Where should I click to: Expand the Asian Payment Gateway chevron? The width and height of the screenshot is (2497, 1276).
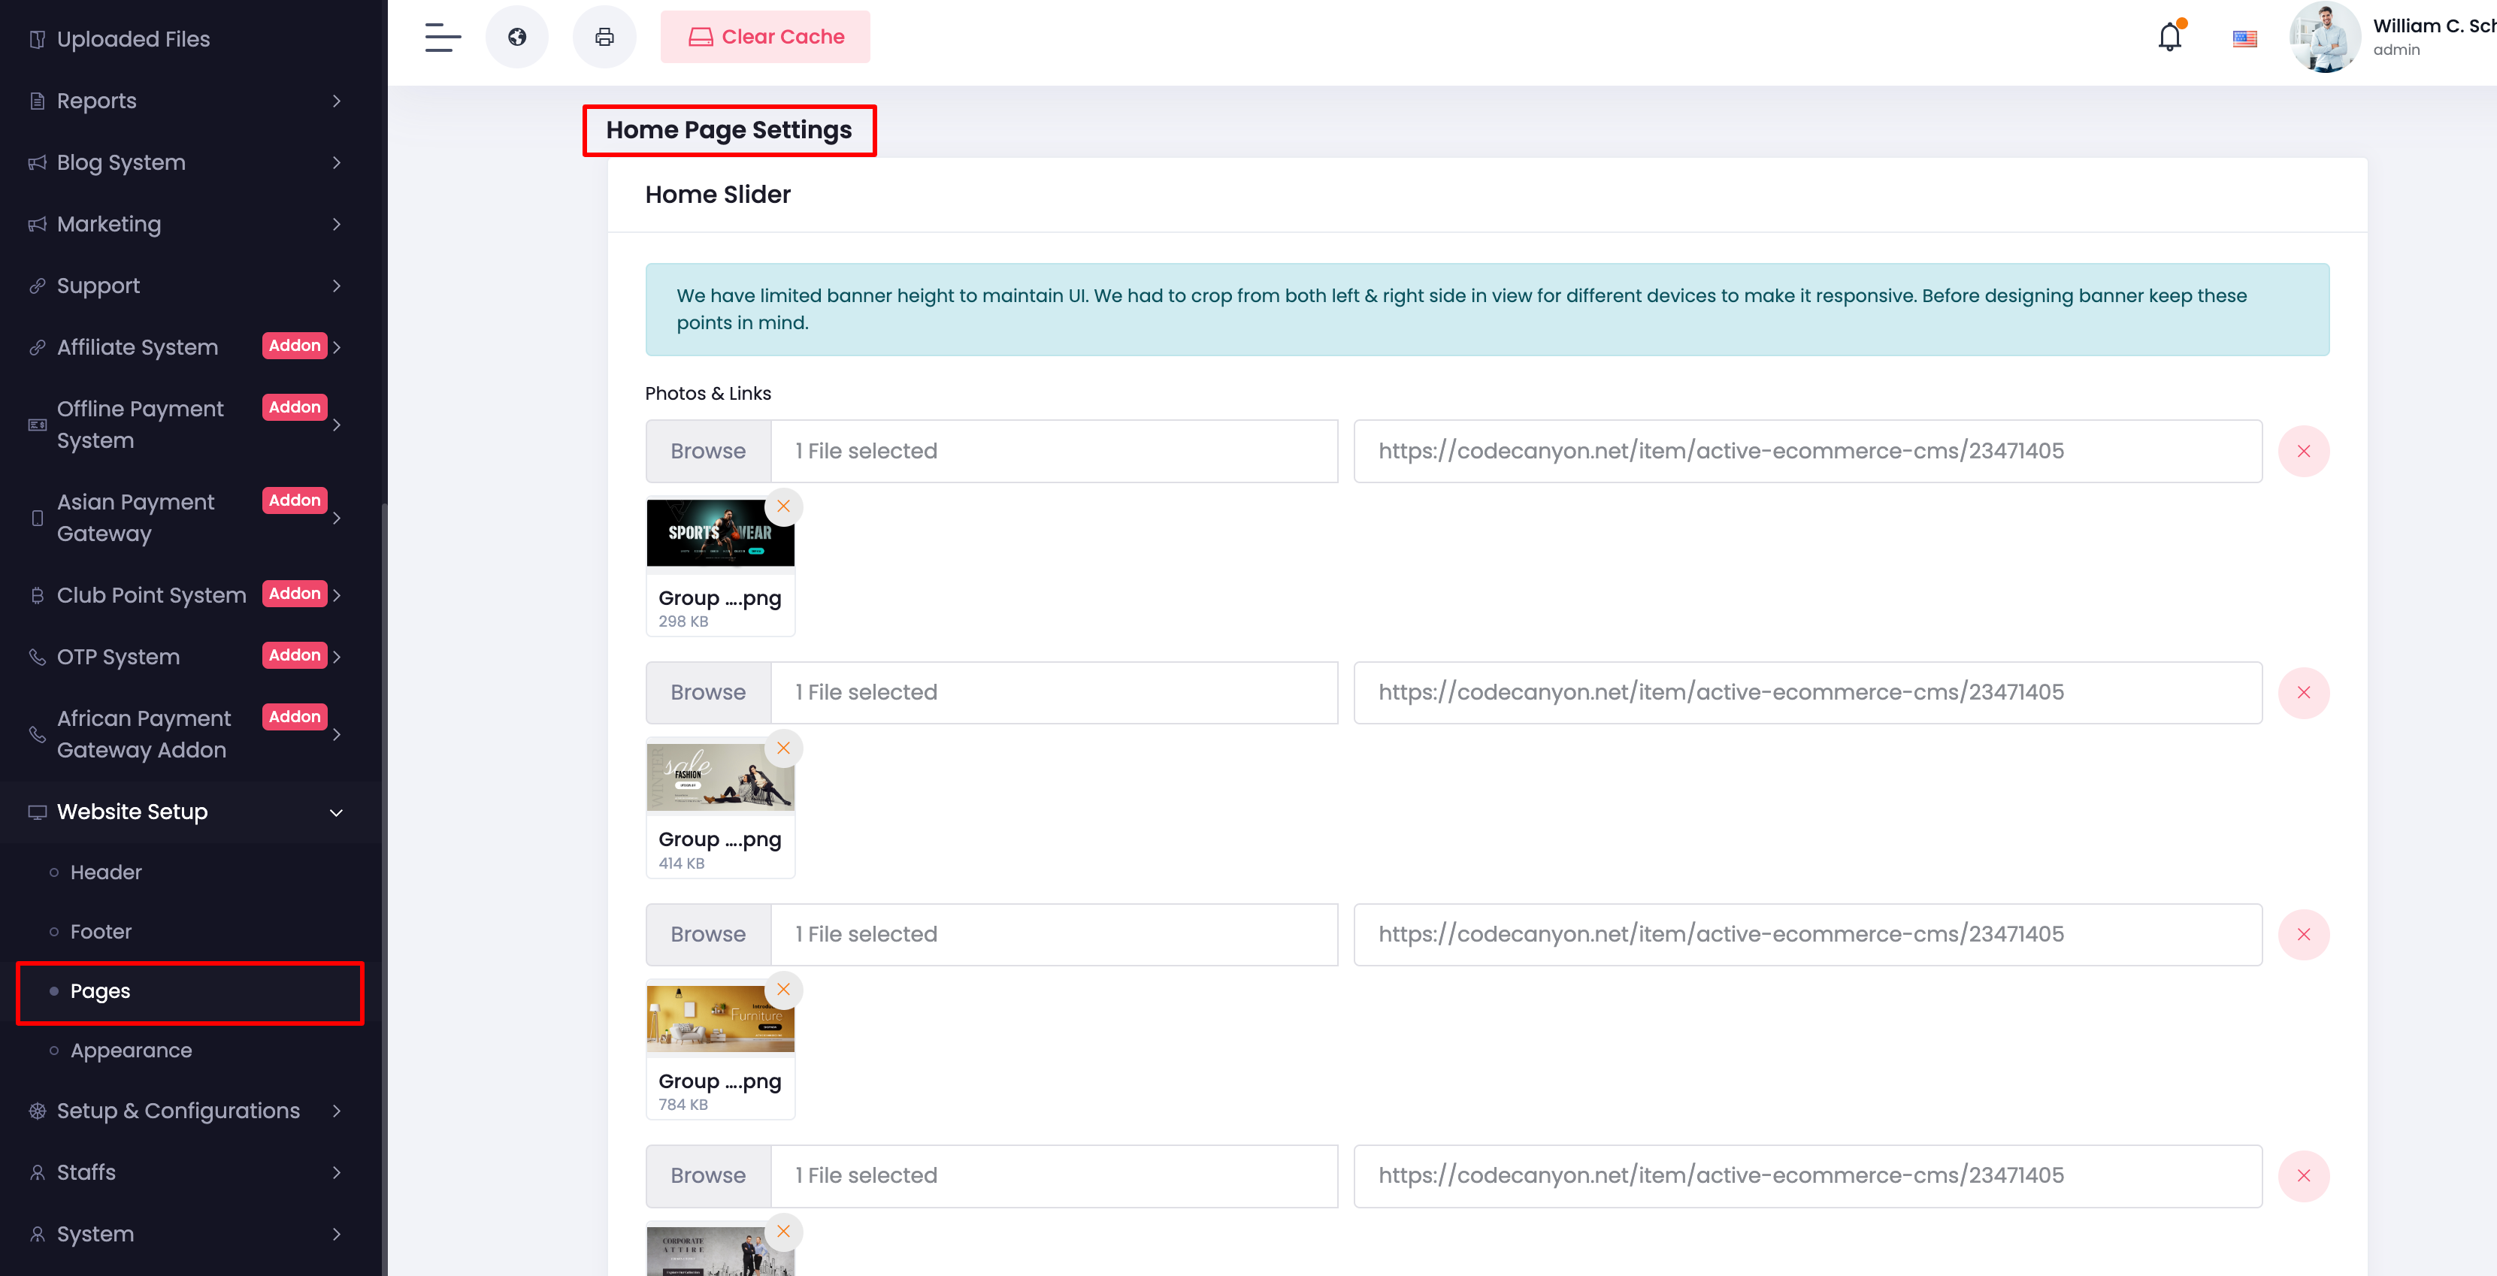(x=336, y=519)
